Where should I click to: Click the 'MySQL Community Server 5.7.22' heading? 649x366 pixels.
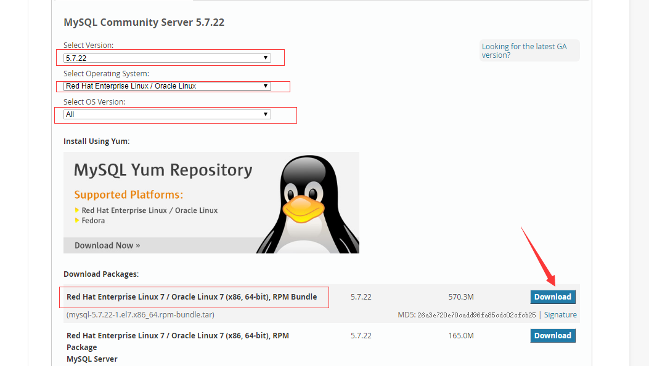(x=144, y=22)
